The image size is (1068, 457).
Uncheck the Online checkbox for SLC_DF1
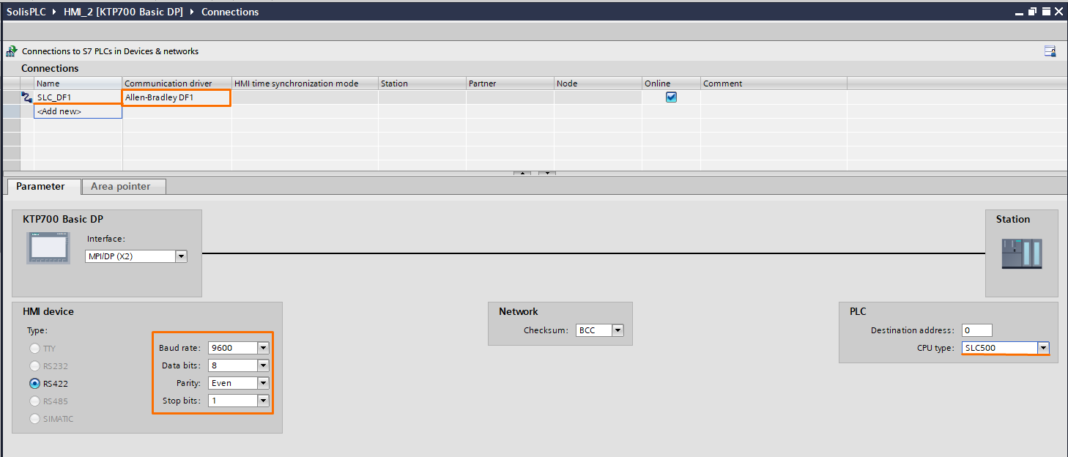(671, 96)
